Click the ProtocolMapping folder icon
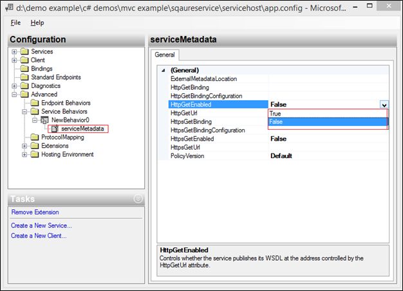This screenshot has width=403, height=291. click(x=35, y=137)
